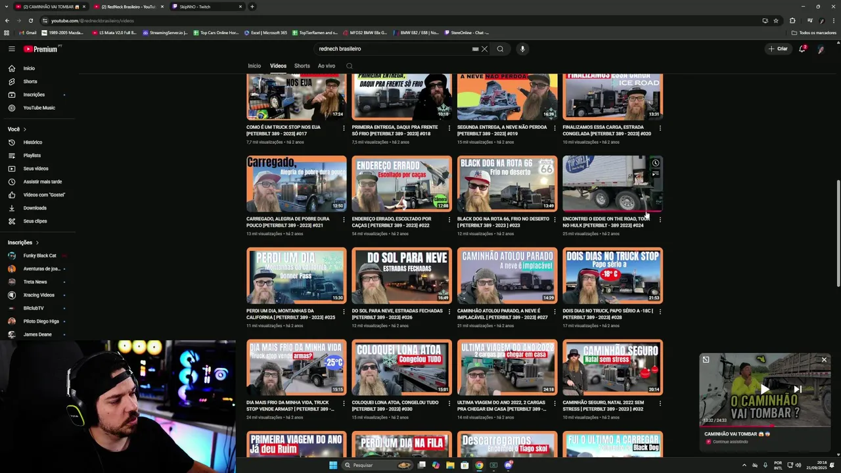The image size is (841, 473).
Task: Expand the Inscrições subscriptions header chevron
Action: (37, 242)
